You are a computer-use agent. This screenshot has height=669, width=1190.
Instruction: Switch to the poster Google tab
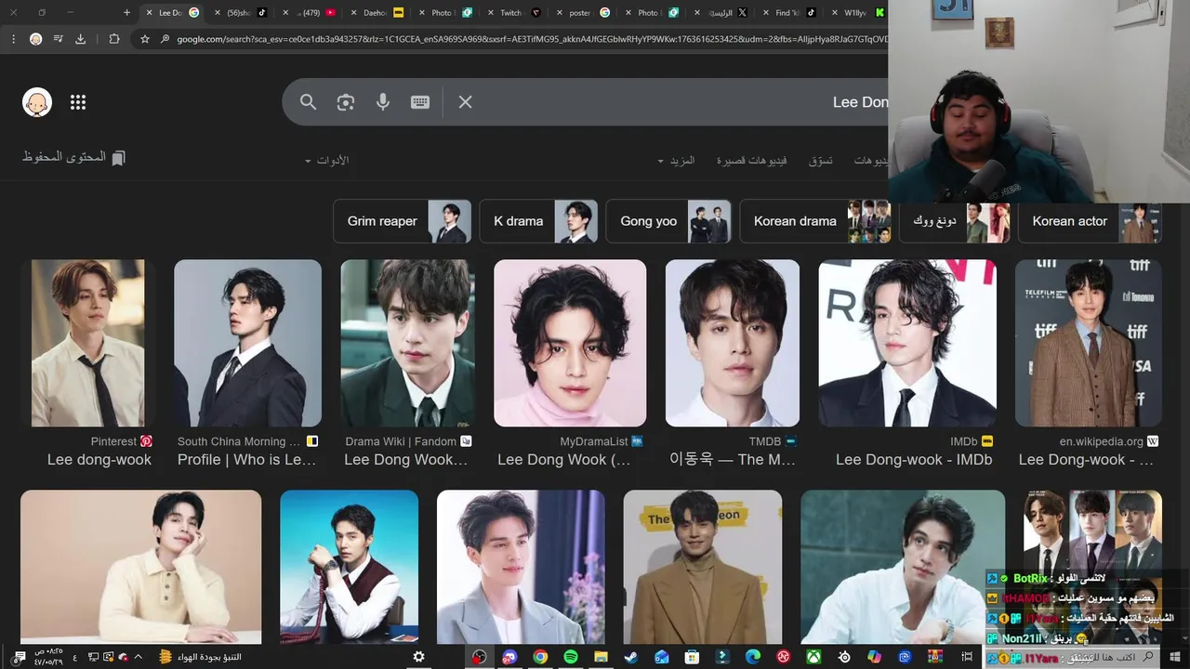583,13
